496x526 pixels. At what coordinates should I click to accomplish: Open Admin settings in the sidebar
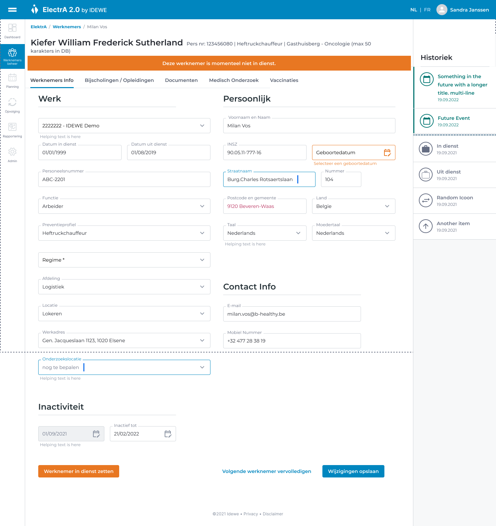click(12, 155)
